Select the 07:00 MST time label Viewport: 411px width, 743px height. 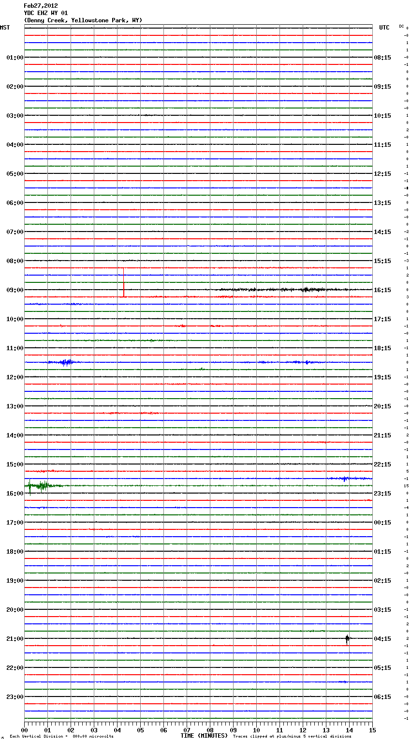tap(15, 232)
